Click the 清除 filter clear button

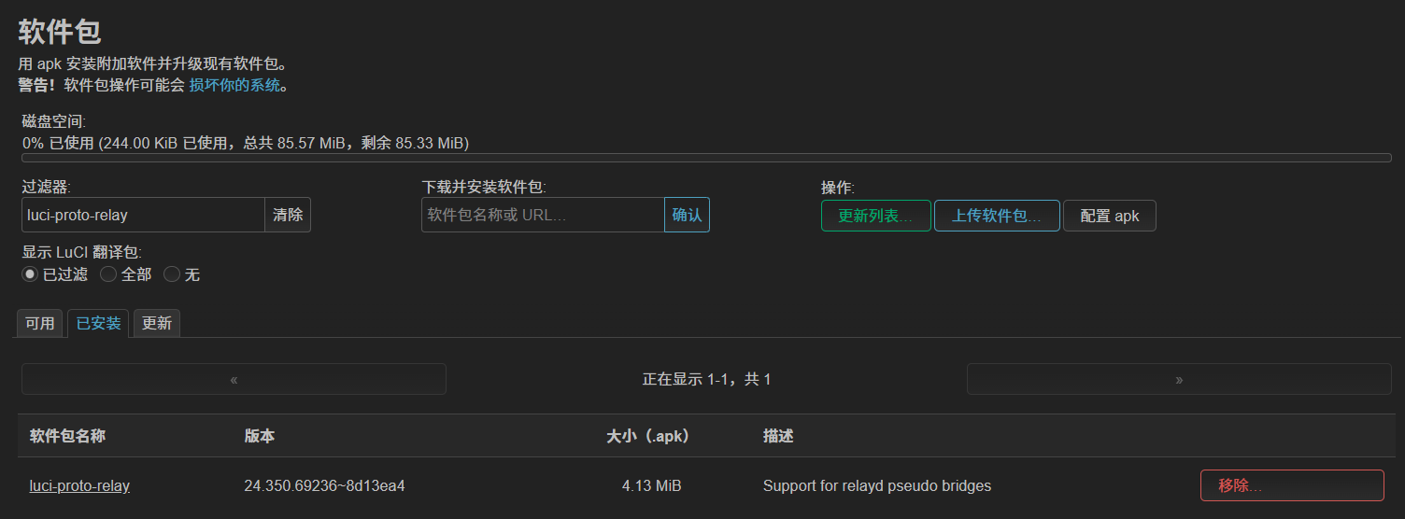point(288,215)
